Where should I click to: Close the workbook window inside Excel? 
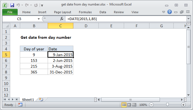[x=188, y=12]
